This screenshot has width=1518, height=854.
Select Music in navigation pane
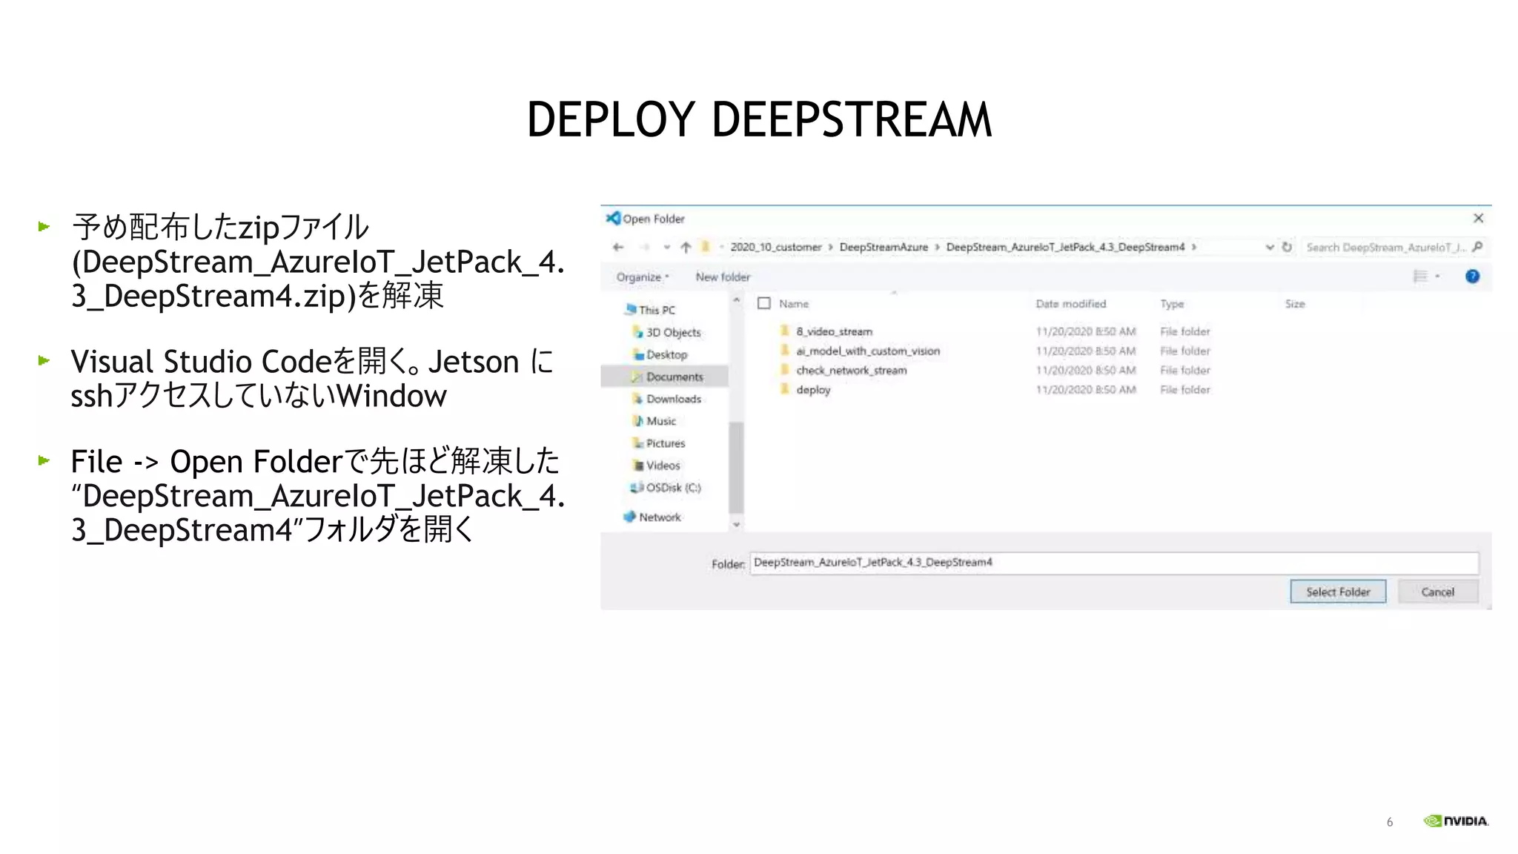coord(654,421)
